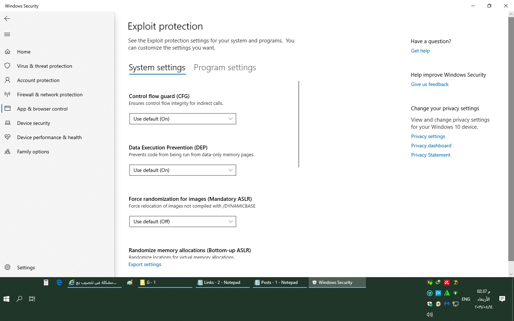The image size is (514, 321).
Task: Open the hamburger navigation menu
Action: (7, 35)
